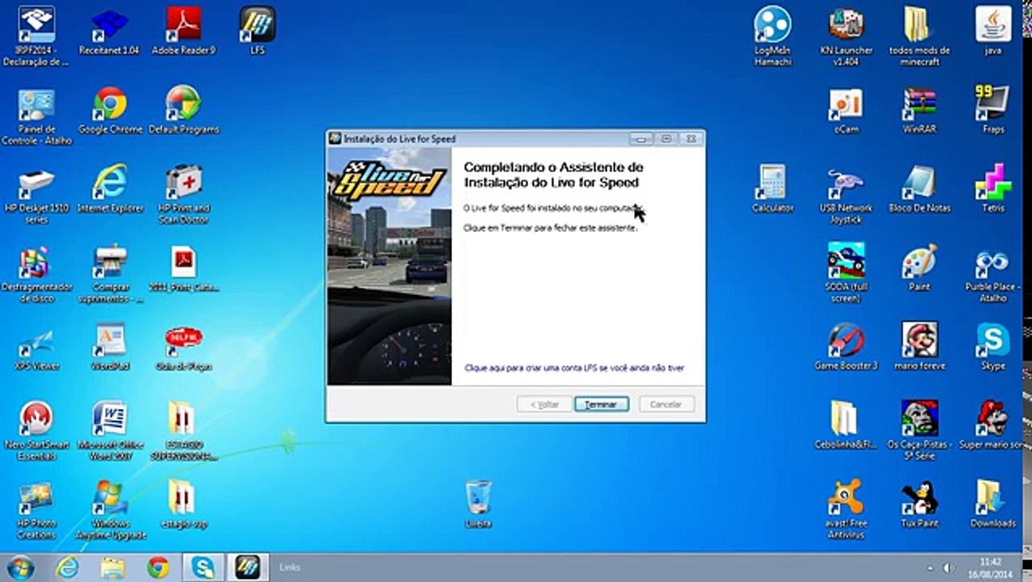The height and width of the screenshot is (582, 1032).
Task: Select the Microsoft Office Word 2007 icon
Action: pos(110,432)
